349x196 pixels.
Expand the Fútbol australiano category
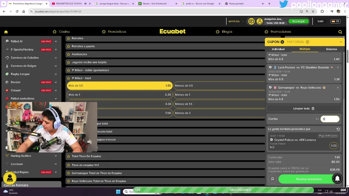56,99
